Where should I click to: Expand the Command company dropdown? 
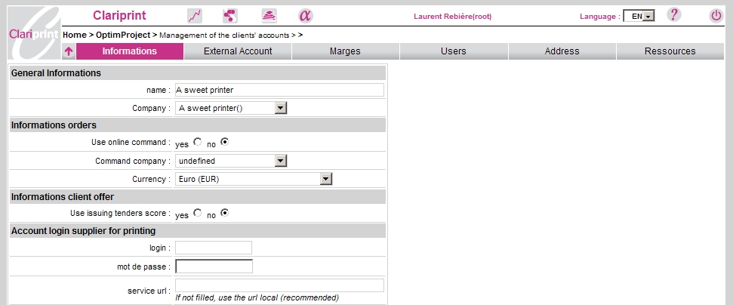pos(280,161)
